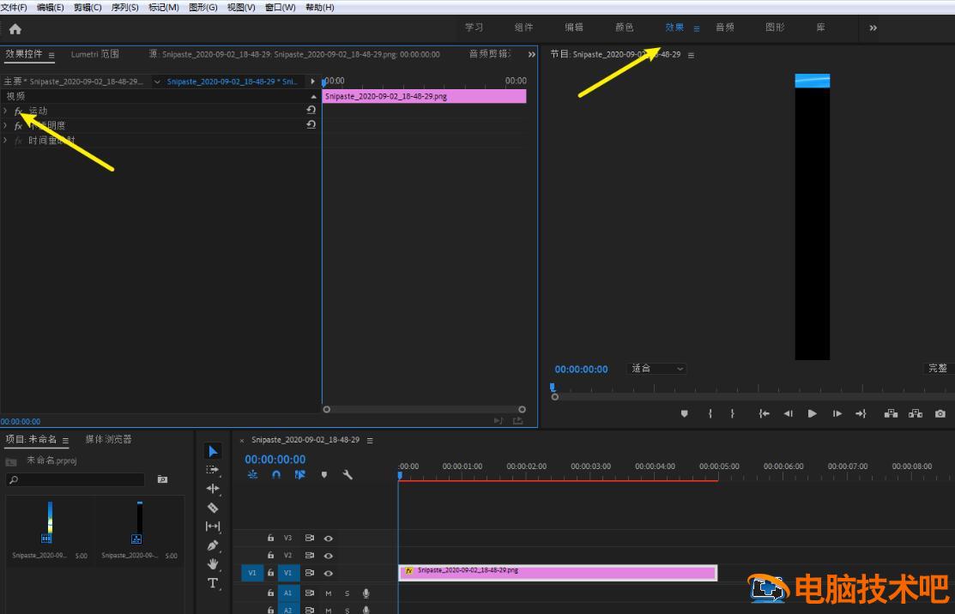
Task: Solo the A1 audio track
Action: (348, 593)
